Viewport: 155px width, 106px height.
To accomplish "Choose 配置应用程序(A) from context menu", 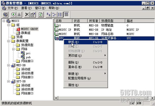I will click(x=86, y=78).
